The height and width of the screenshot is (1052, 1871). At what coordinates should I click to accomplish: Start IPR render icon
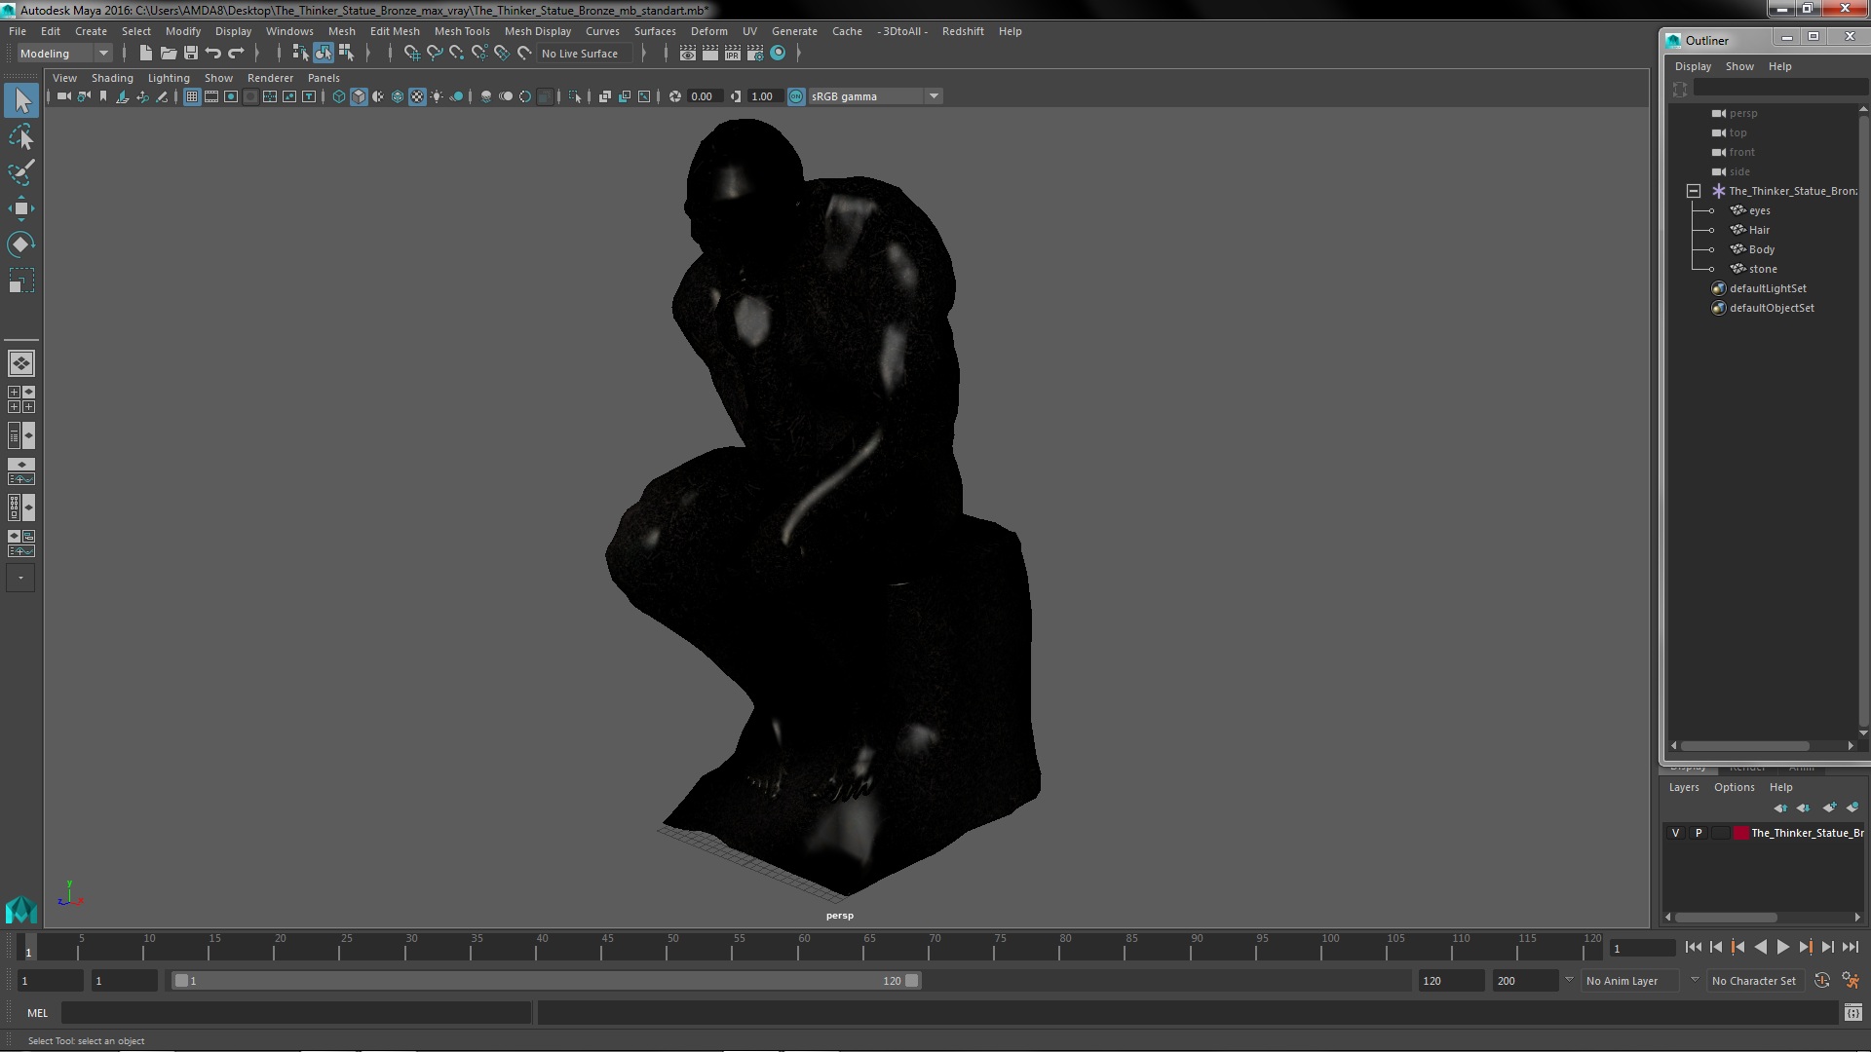733,54
